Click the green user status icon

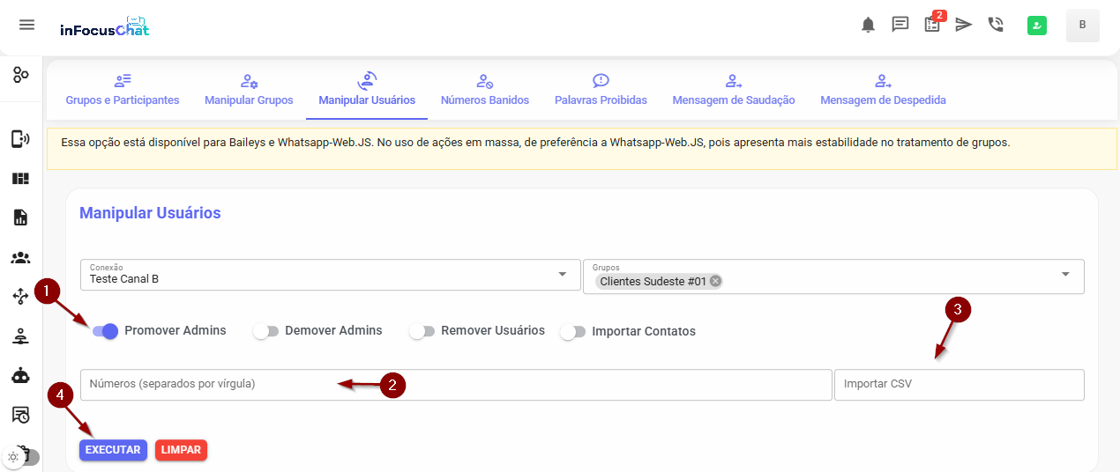[1037, 26]
